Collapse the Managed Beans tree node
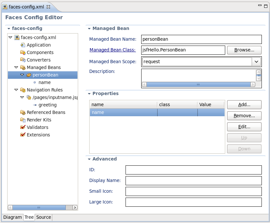270x223 pixels. (16, 67)
